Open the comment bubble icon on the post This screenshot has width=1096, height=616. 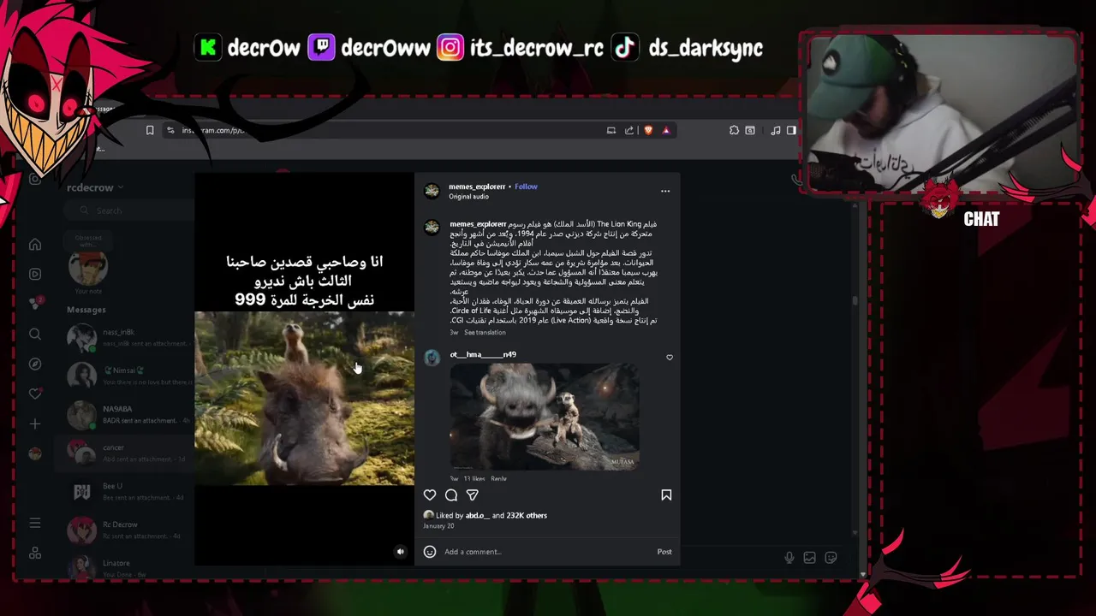tap(451, 495)
